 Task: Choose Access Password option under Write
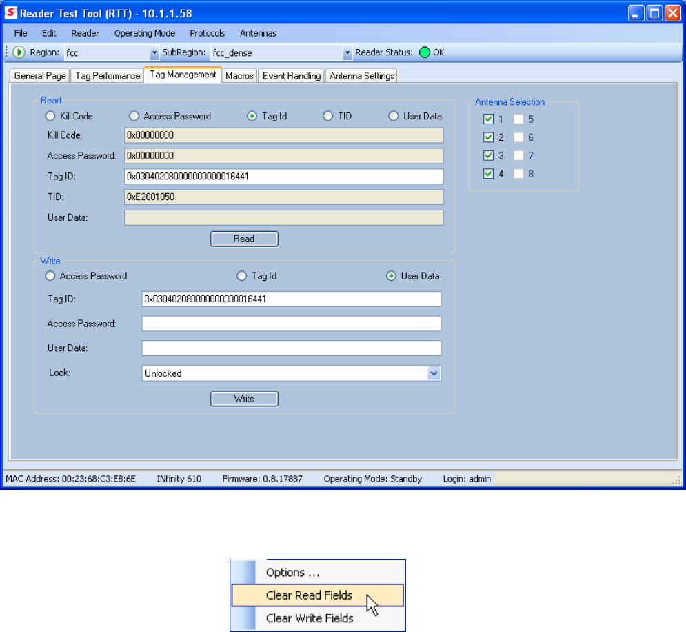(50, 276)
